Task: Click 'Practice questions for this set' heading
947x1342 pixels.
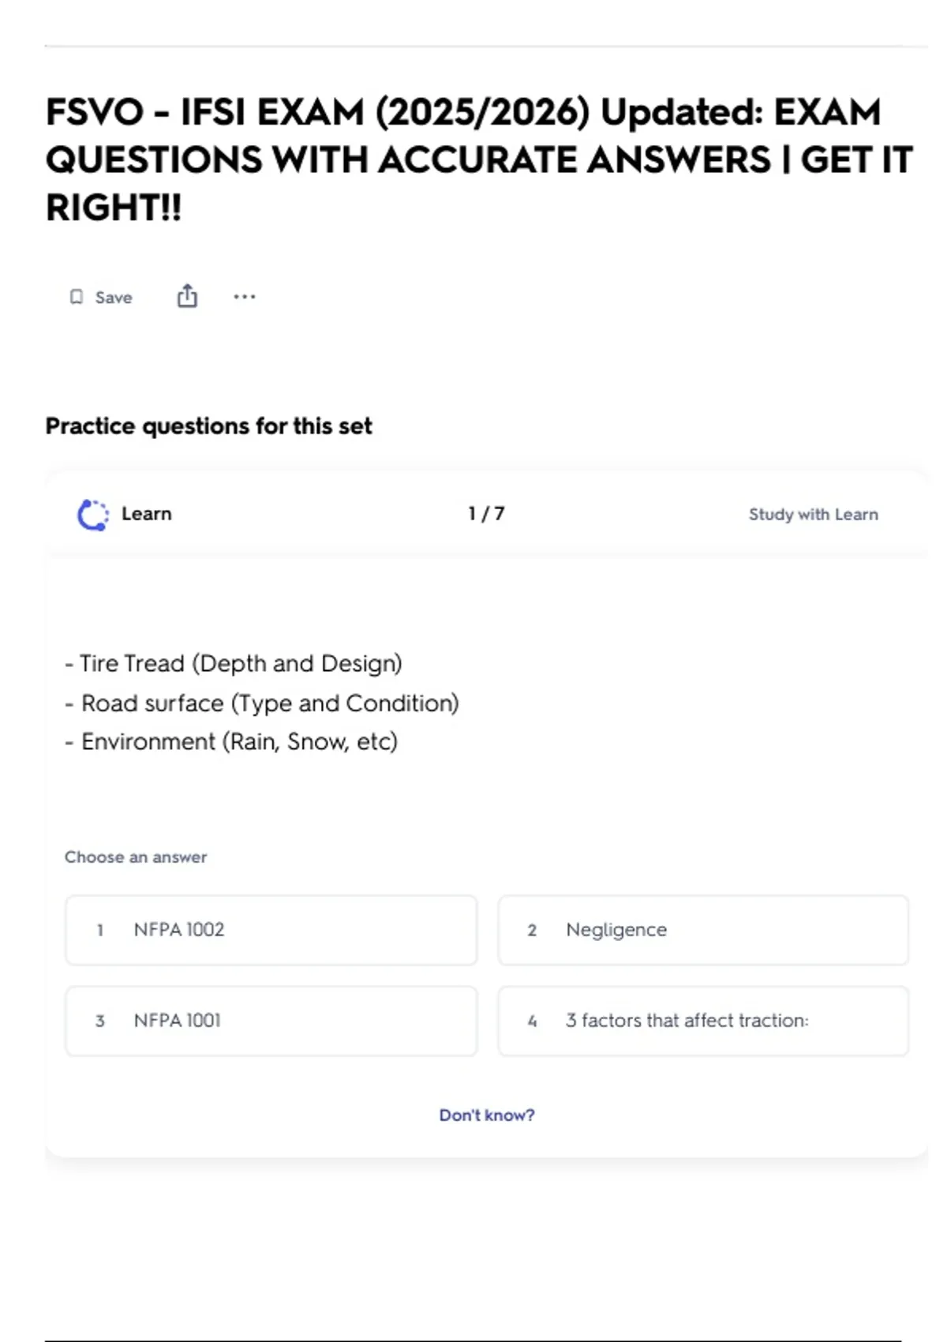Action: [208, 426]
